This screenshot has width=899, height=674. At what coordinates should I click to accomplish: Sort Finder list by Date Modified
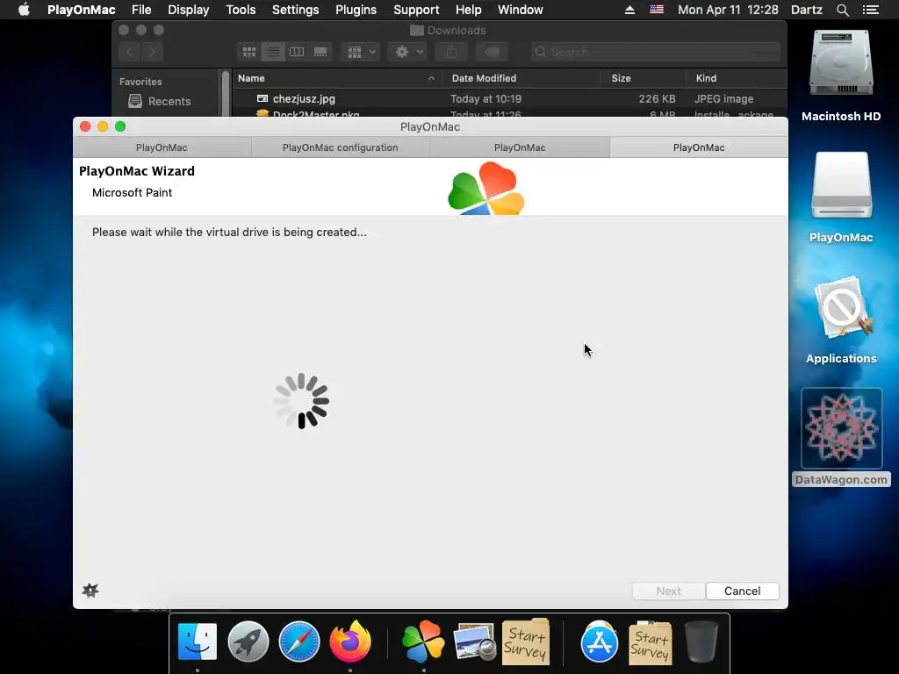pyautogui.click(x=521, y=78)
